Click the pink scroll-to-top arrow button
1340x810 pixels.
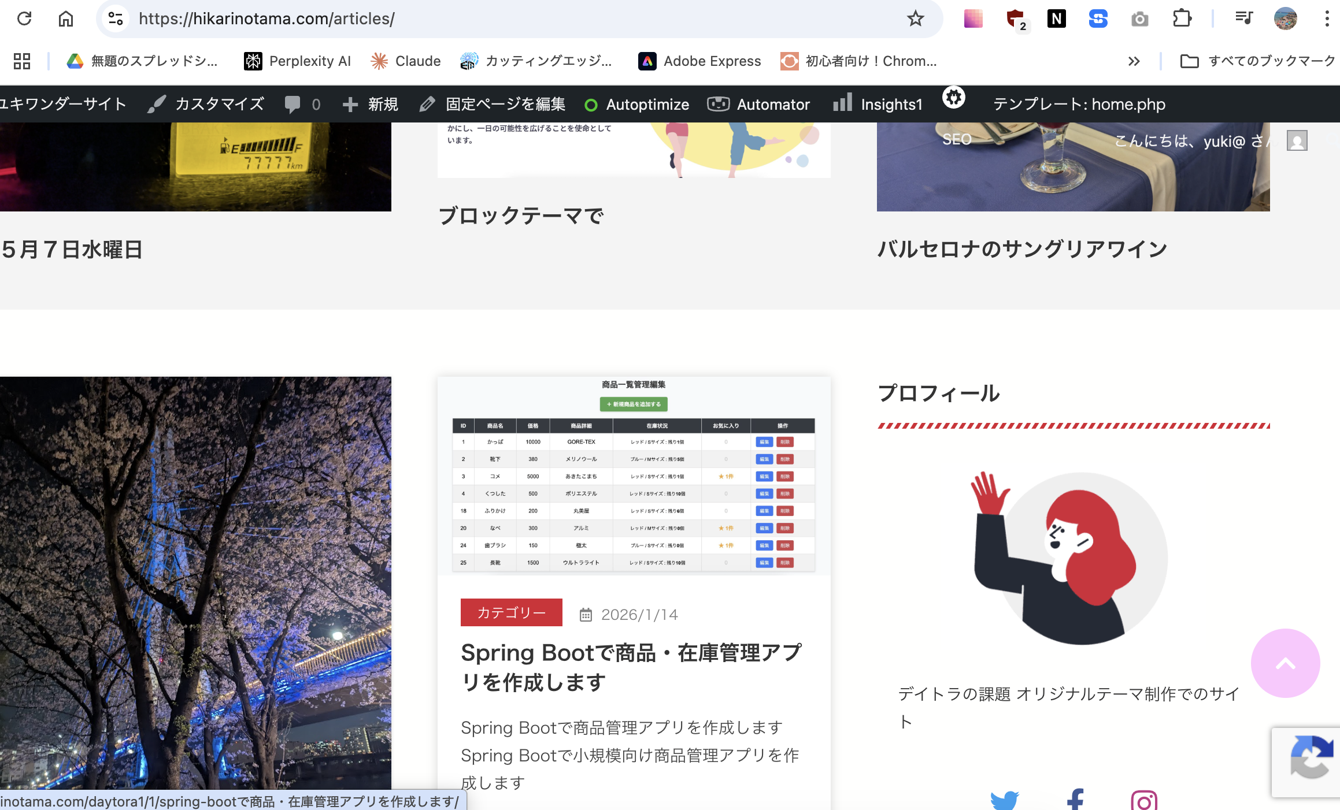pyautogui.click(x=1285, y=664)
